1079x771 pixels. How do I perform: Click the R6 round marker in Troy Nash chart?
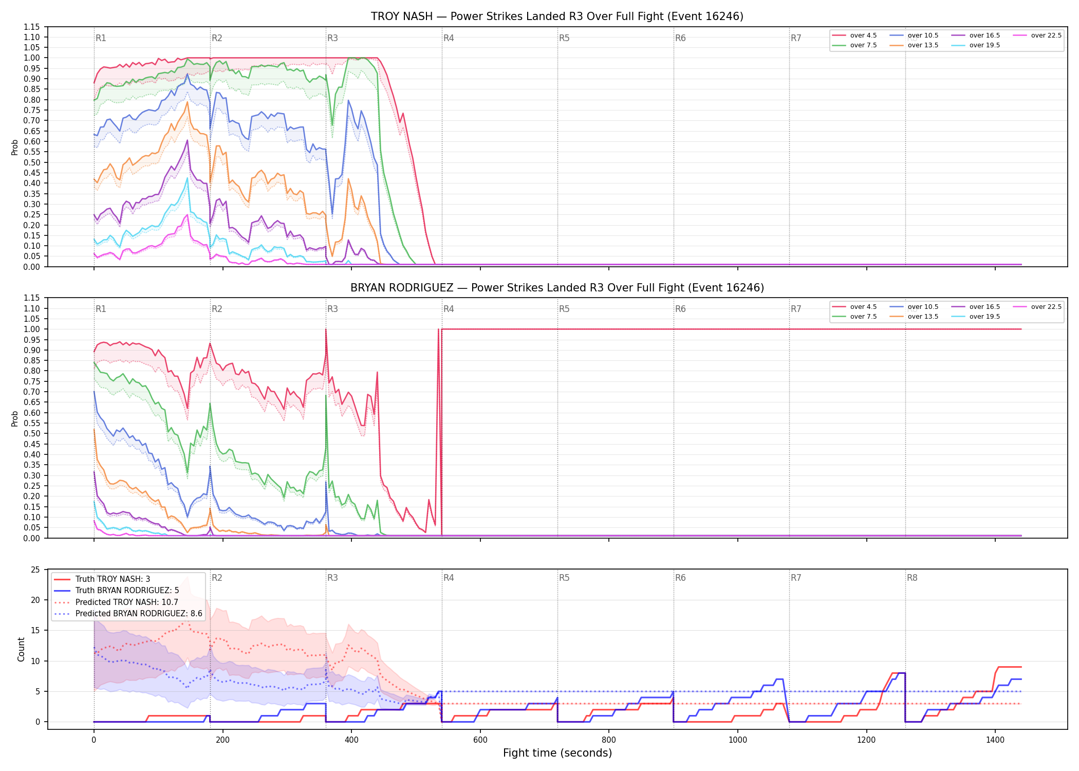click(680, 38)
